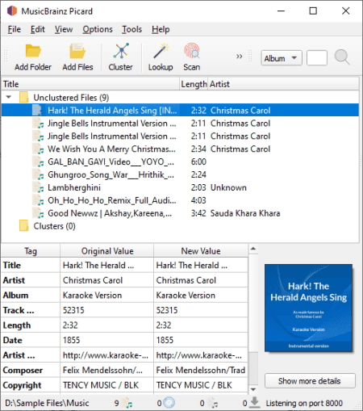Click the Lambherghini file music icon
Viewport: 363px width, 411px height.
pyautogui.click(x=38, y=187)
